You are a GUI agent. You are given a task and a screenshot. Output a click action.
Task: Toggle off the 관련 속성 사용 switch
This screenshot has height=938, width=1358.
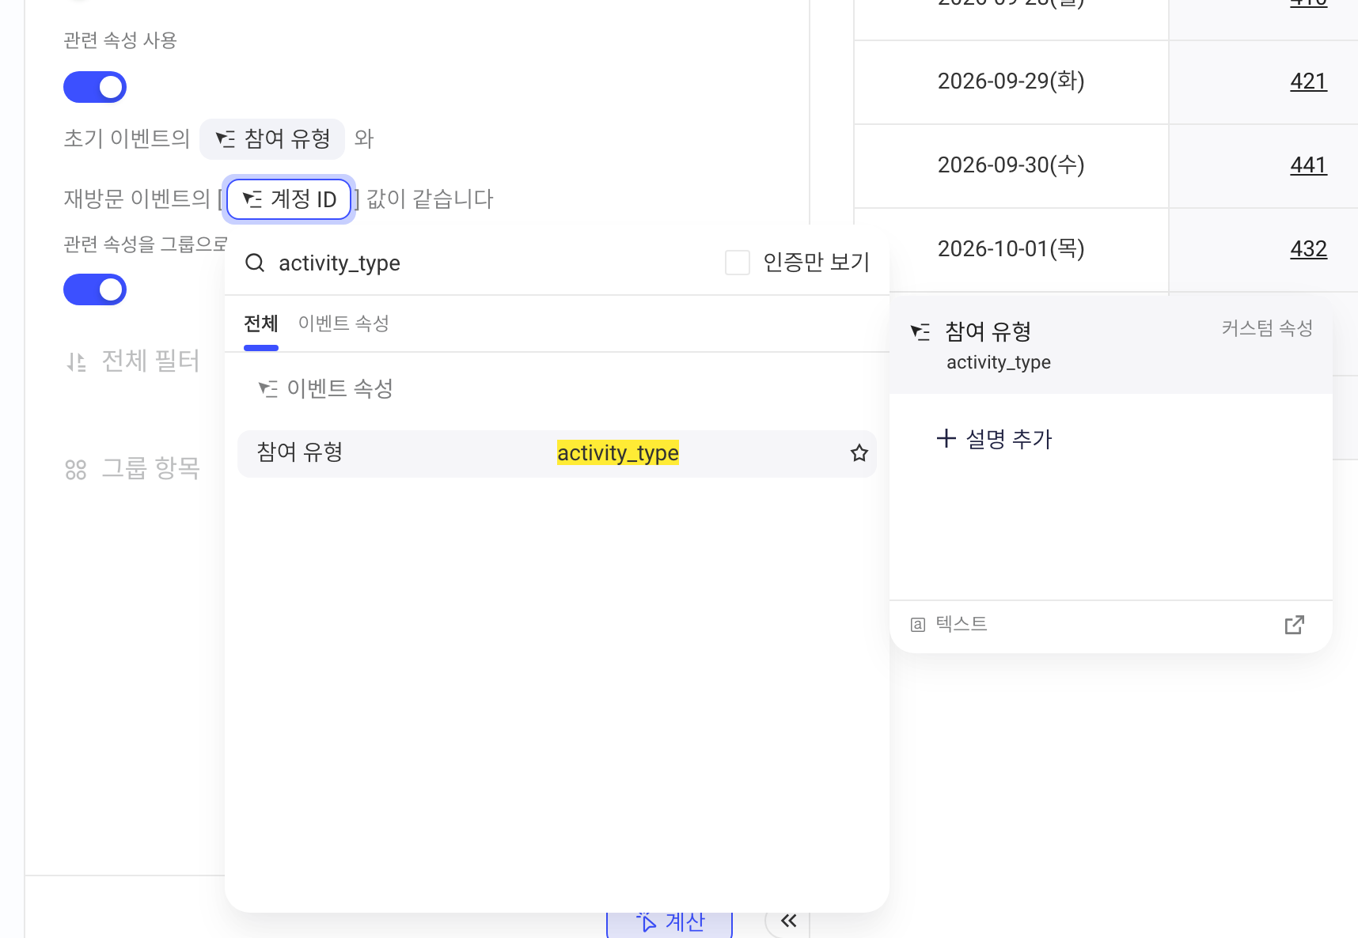(x=95, y=87)
